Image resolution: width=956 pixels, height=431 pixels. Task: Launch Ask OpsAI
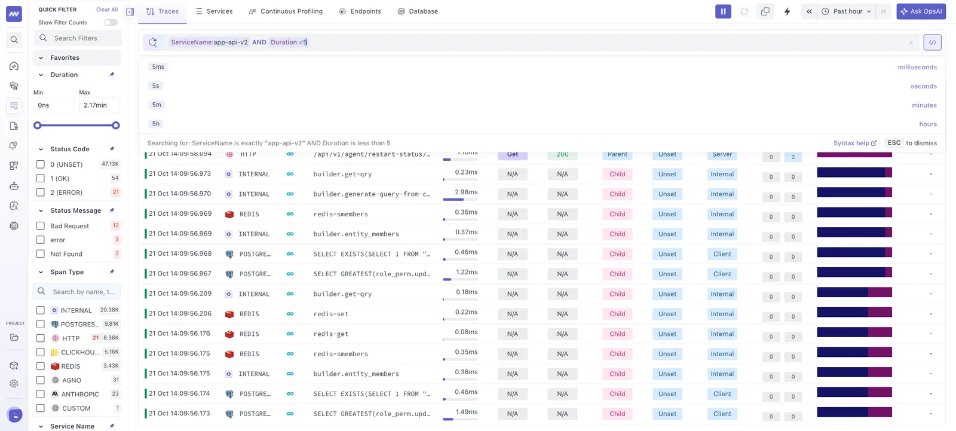(x=921, y=11)
